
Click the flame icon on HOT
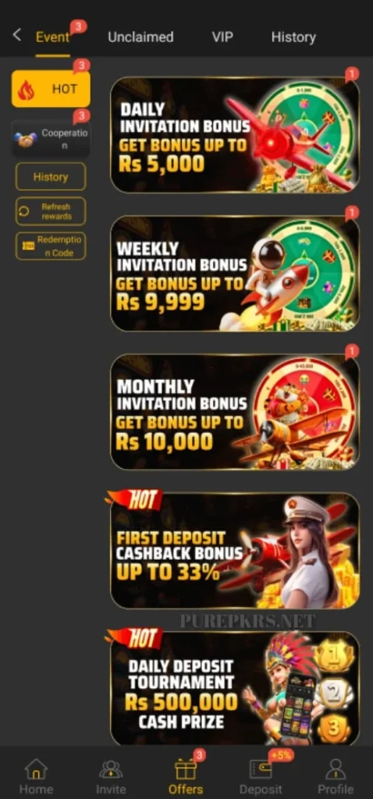[x=26, y=91]
